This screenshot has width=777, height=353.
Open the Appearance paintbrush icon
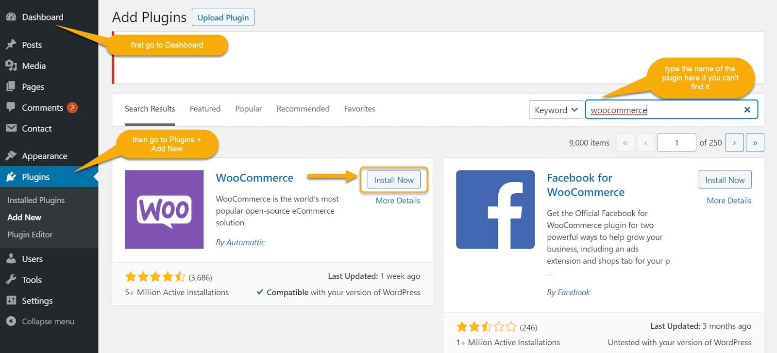[x=11, y=156]
